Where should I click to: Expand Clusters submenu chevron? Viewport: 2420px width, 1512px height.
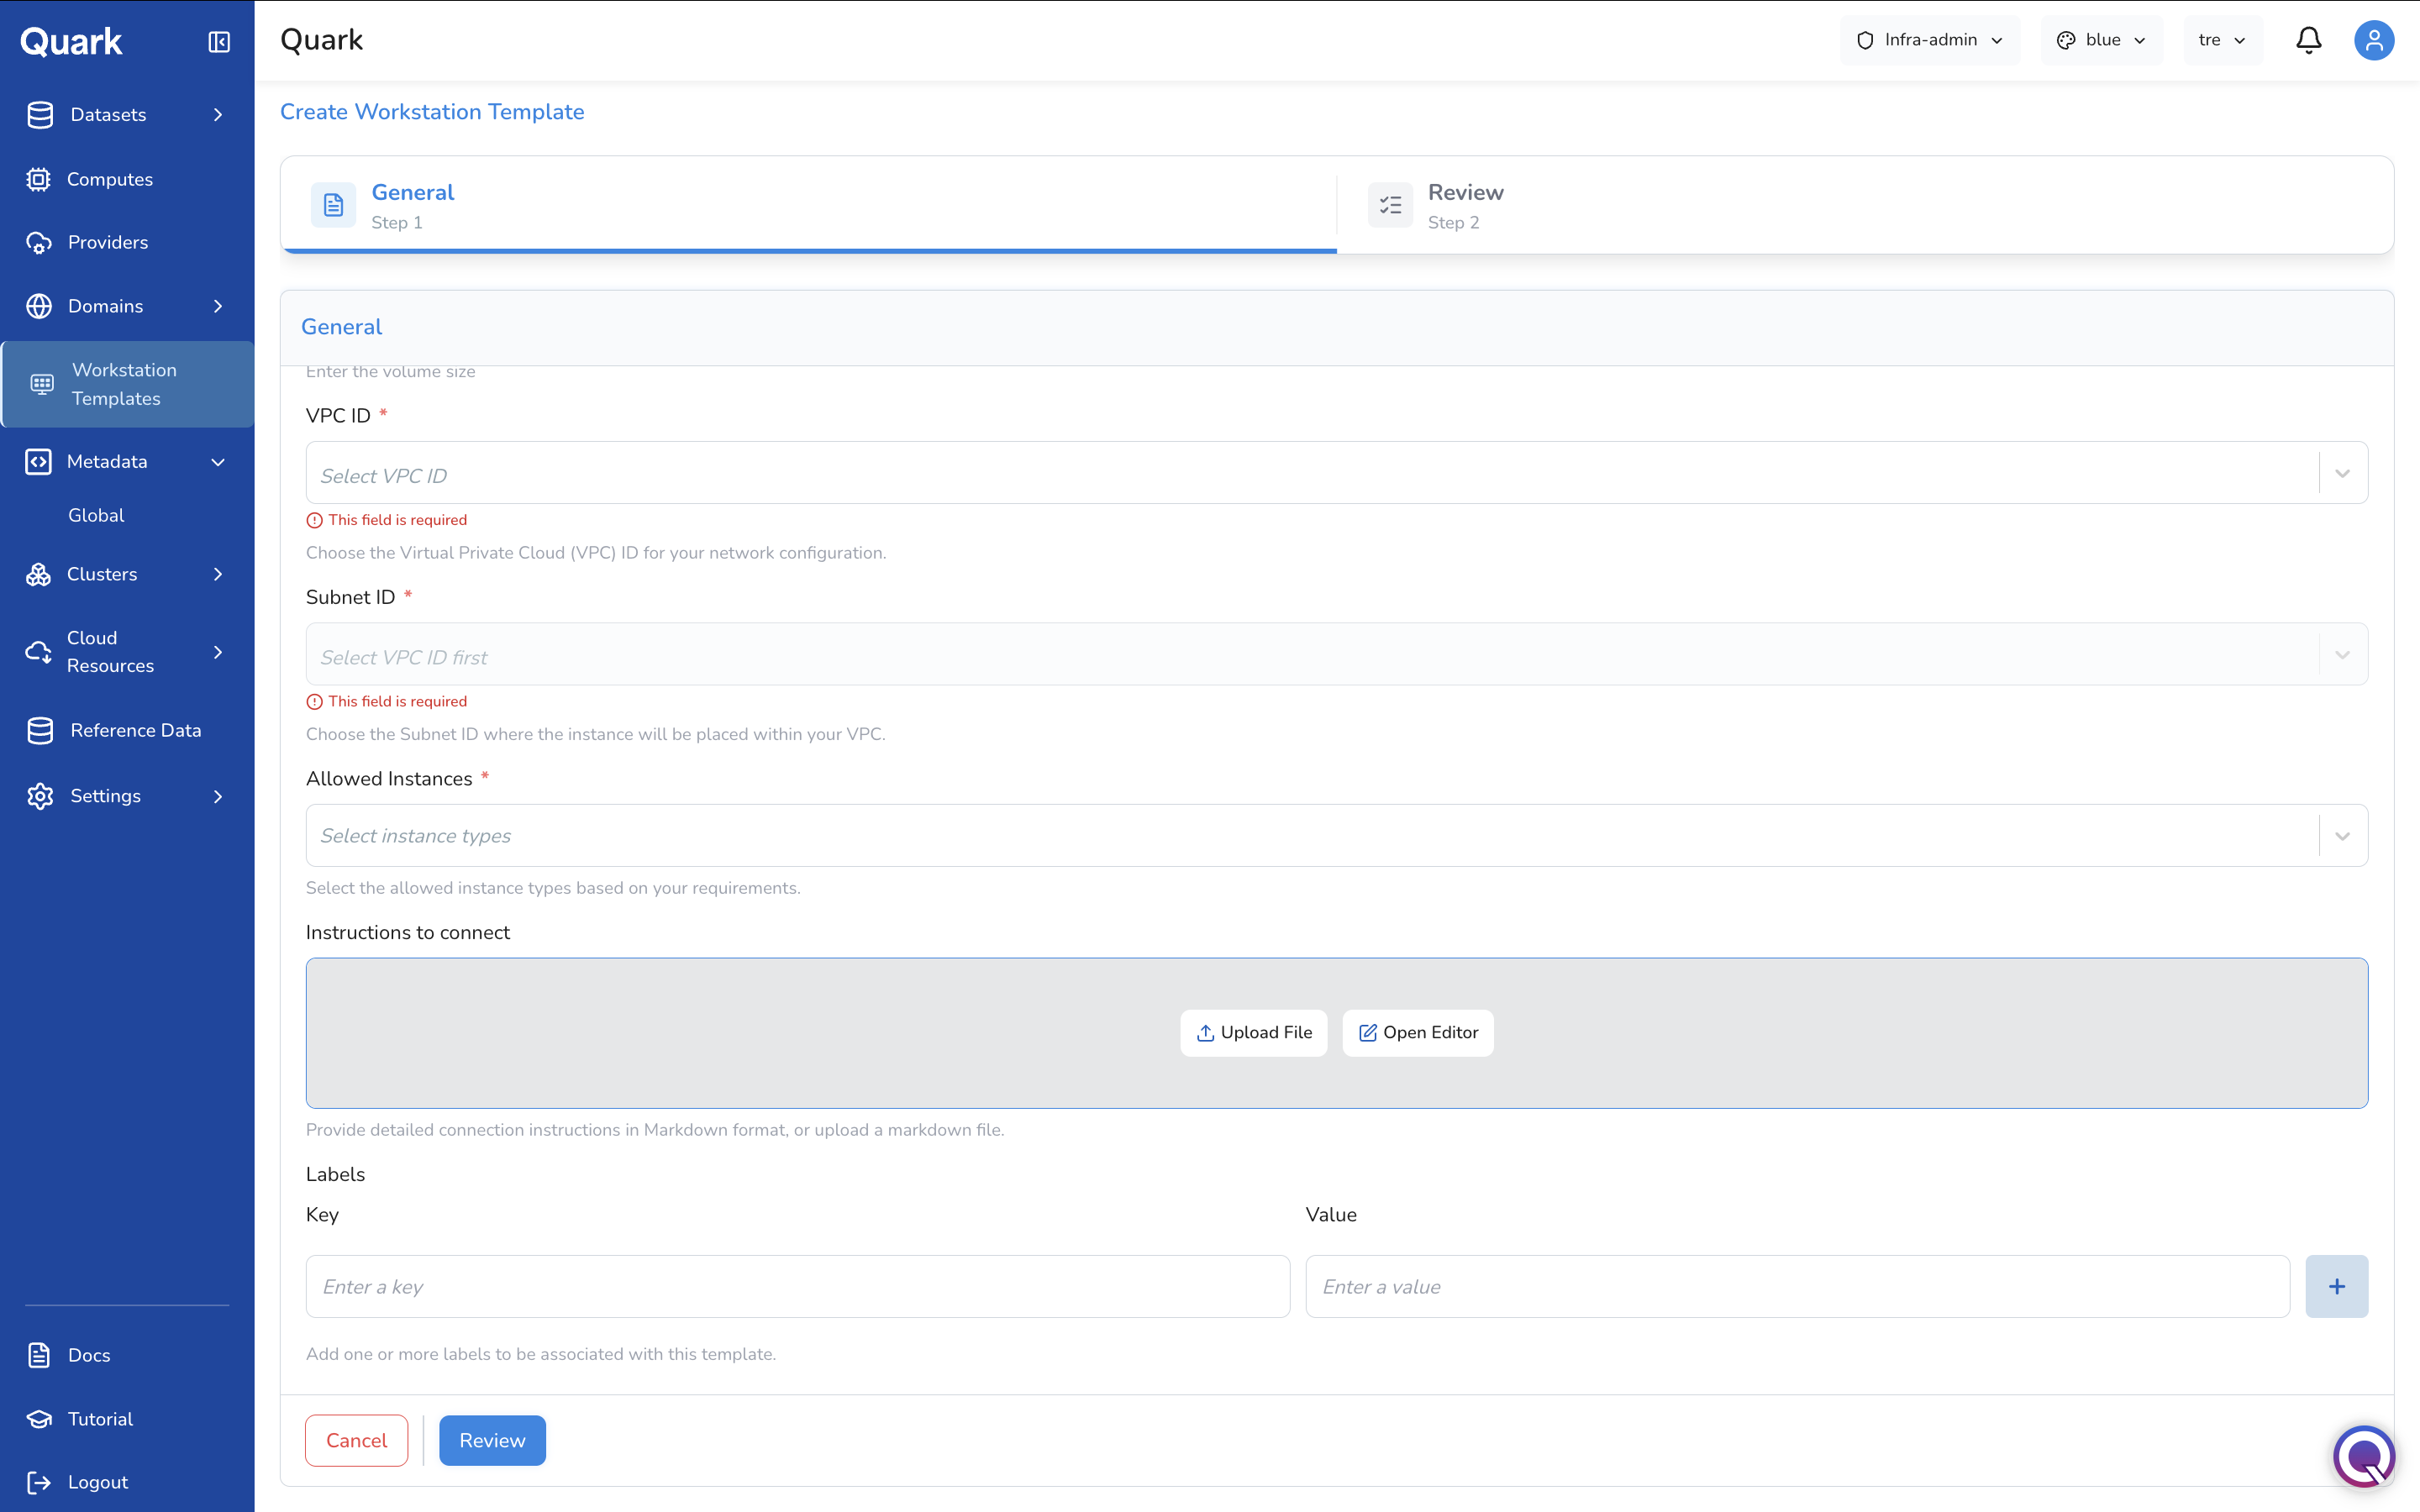[218, 574]
